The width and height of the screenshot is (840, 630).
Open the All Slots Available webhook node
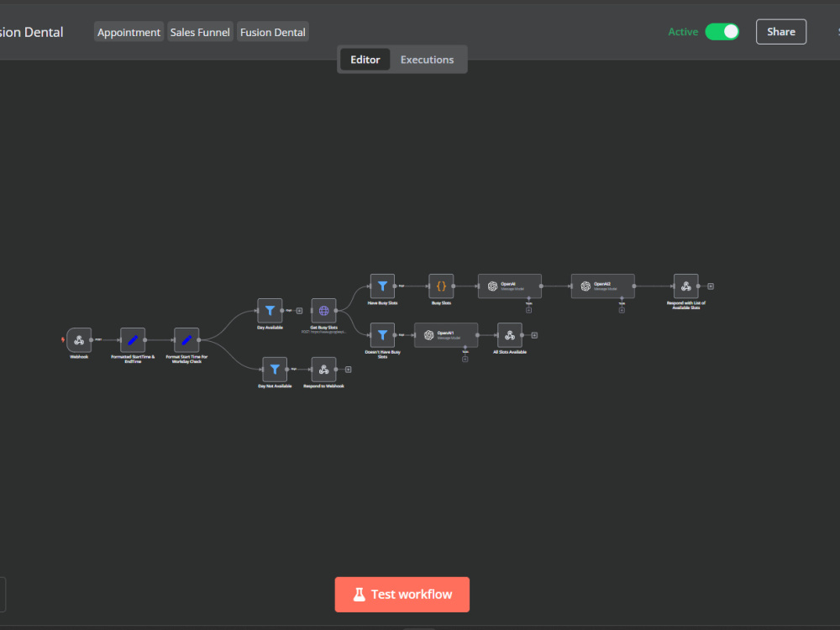pyautogui.click(x=510, y=335)
